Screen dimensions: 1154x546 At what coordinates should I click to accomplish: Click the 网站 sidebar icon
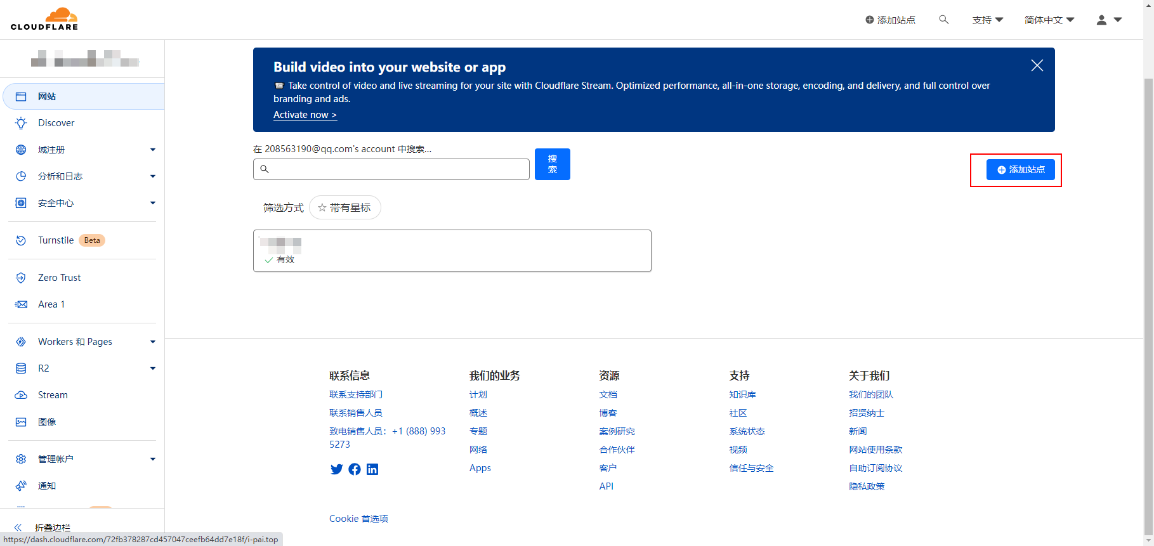click(x=21, y=96)
